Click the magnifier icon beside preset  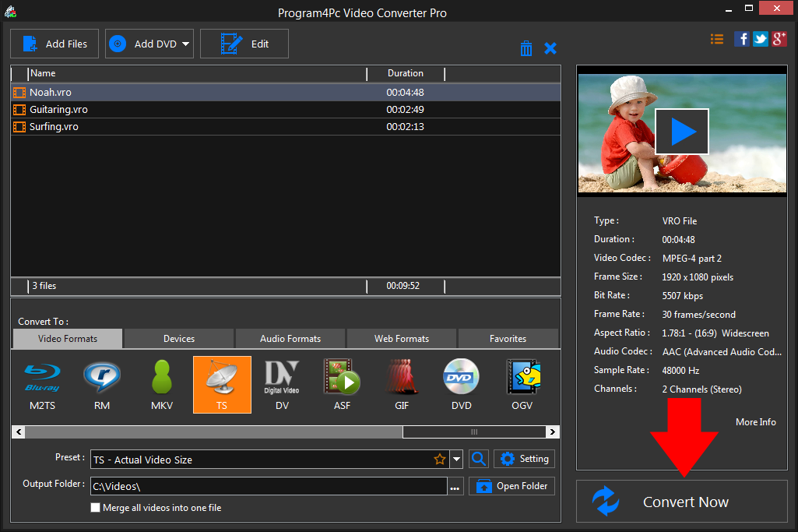(x=479, y=459)
